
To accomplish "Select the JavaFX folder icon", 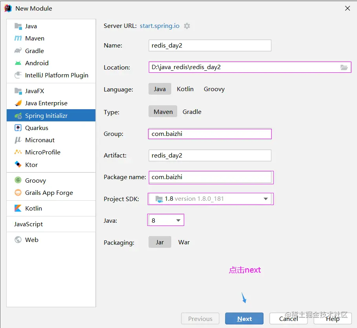I will pos(18,91).
